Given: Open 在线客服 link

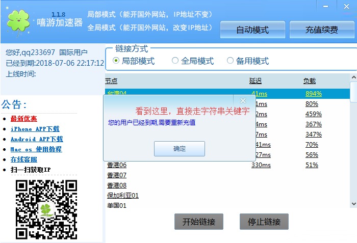Looking at the screenshot, I should click(23, 159).
